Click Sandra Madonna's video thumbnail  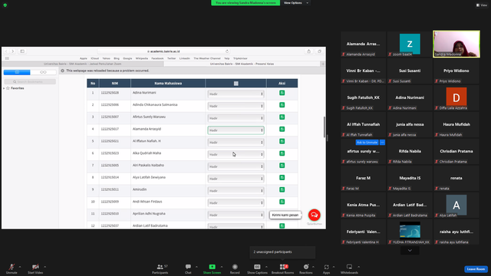[x=456, y=44]
